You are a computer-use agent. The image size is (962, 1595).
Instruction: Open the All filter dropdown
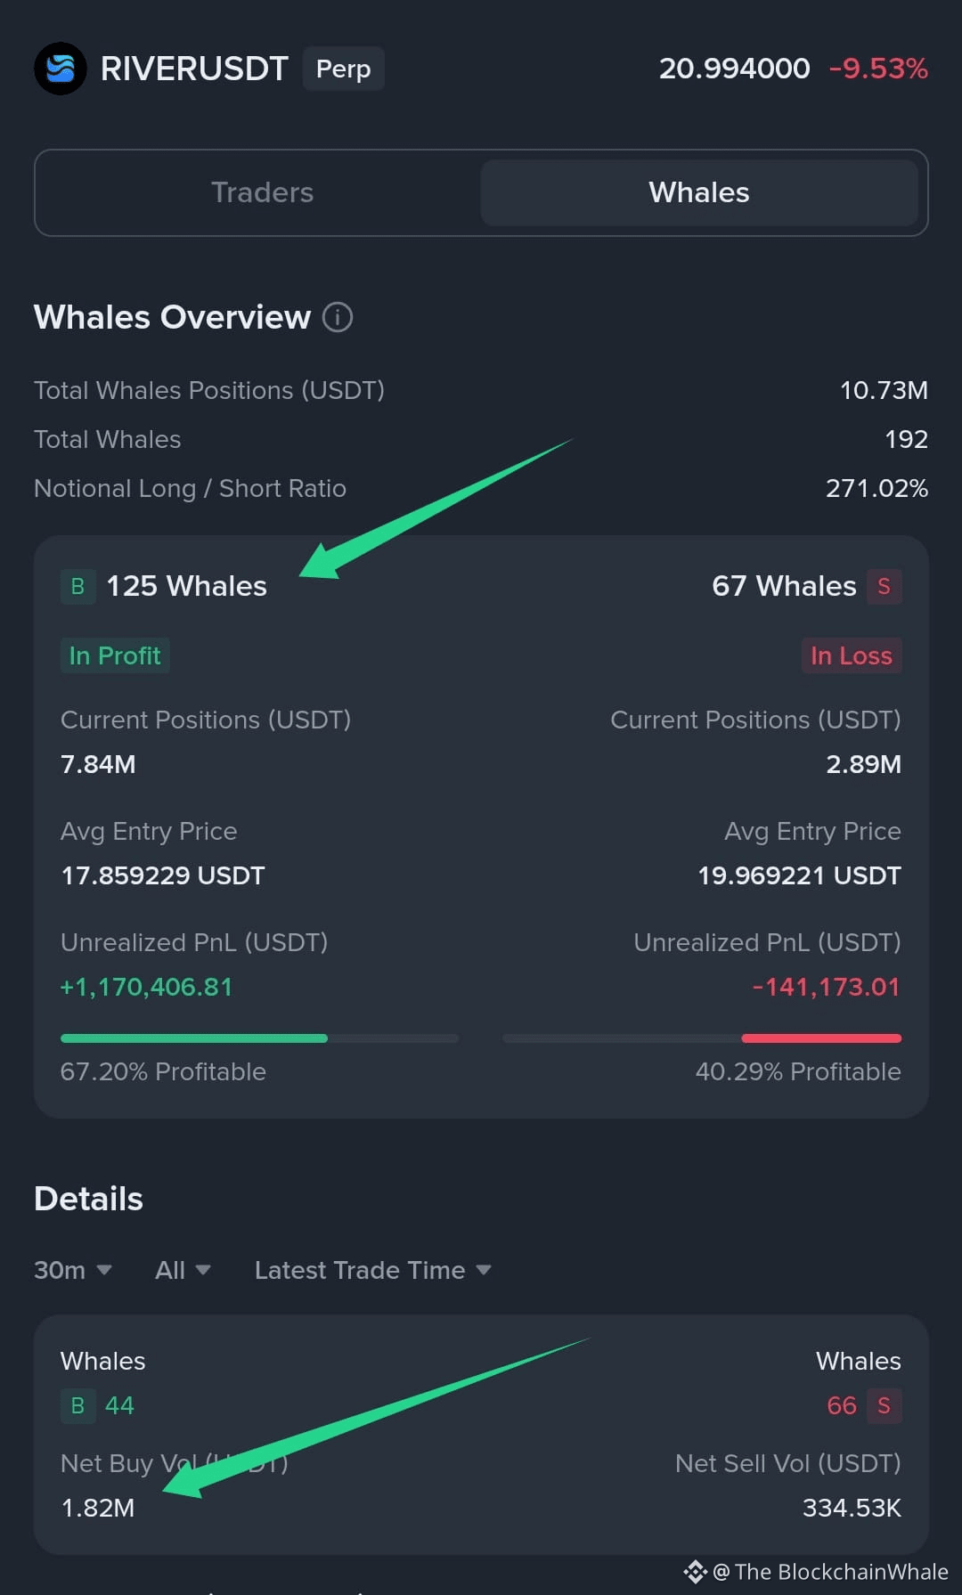click(183, 1270)
